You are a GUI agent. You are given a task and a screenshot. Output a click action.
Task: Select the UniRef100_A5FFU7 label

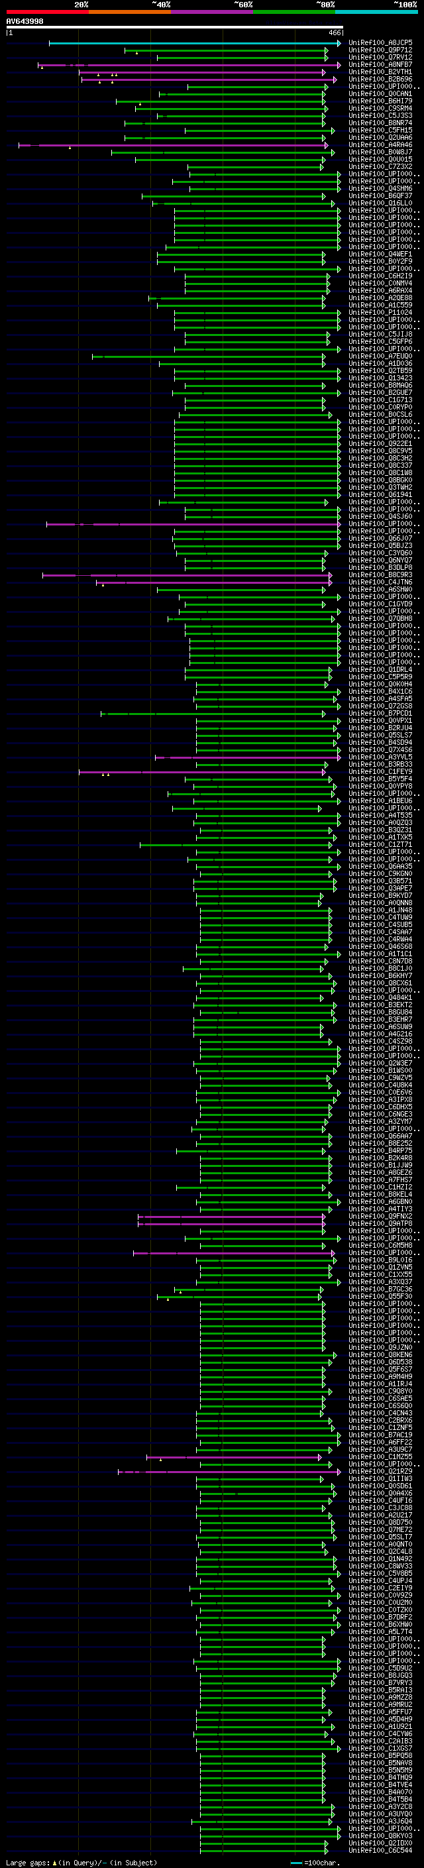pyautogui.click(x=380, y=1712)
